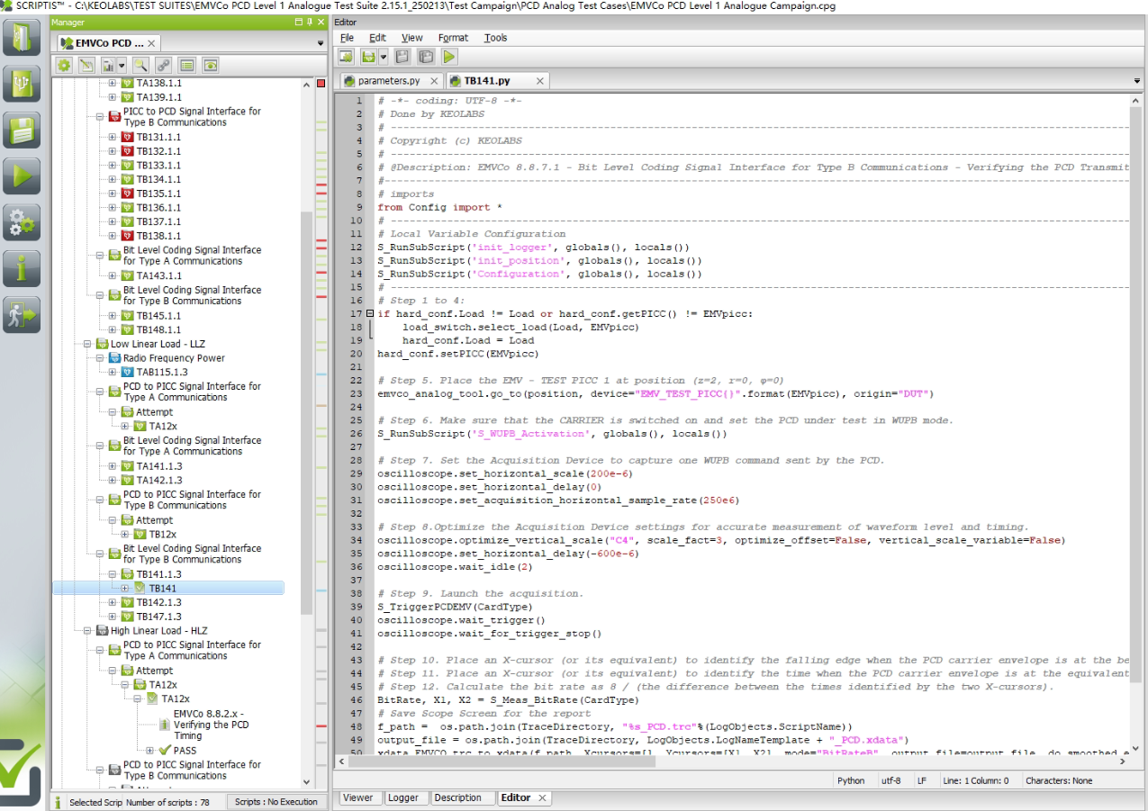The height and width of the screenshot is (811, 1148).
Task: Collapse the High Linear Load - HLZ node
Action: coord(87,631)
